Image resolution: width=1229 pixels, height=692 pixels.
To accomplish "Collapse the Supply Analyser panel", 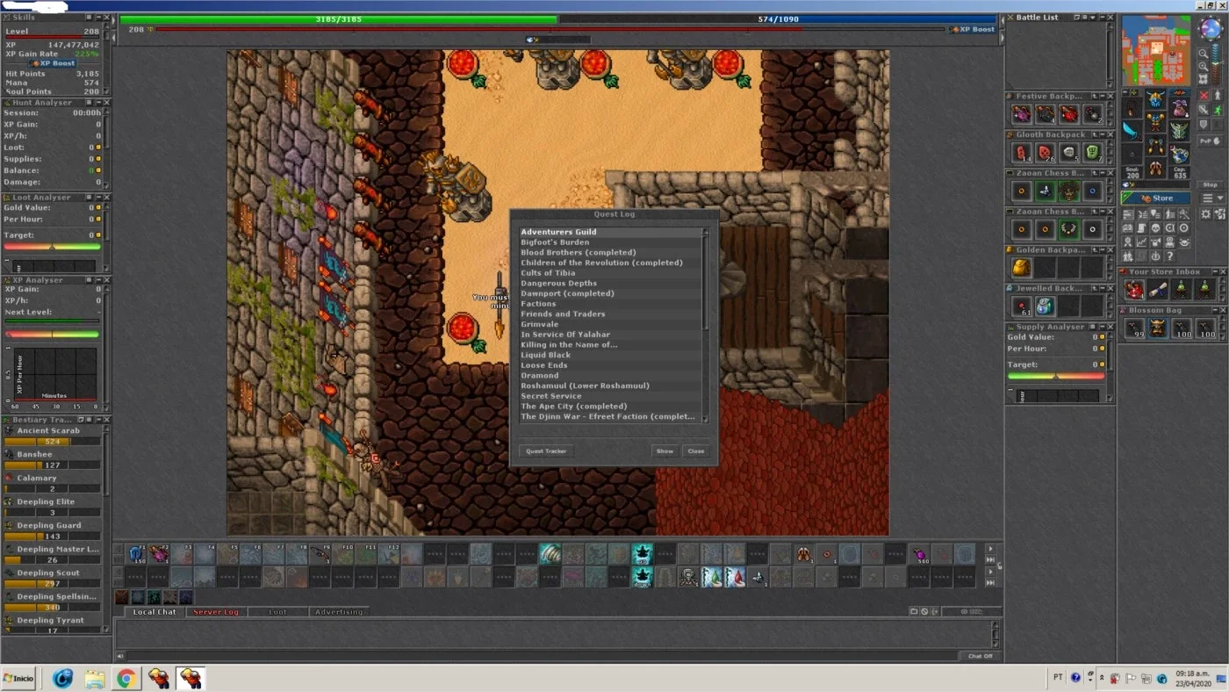I will tap(1103, 327).
